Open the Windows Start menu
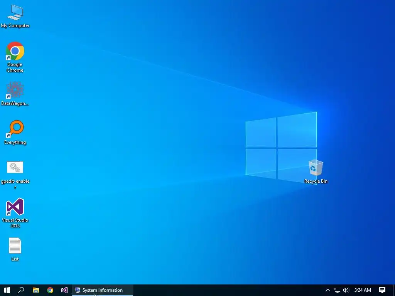Screen dimensions: 395x296 point(7,290)
